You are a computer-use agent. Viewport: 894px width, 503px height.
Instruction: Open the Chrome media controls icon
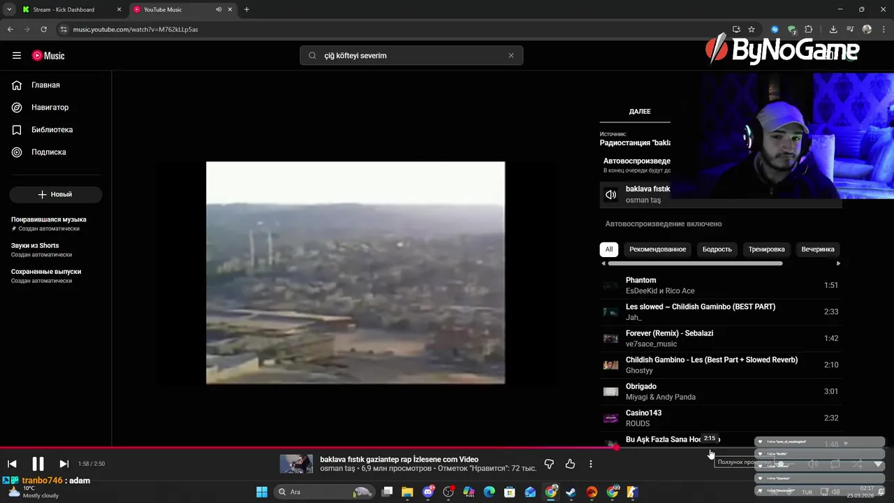pos(850,29)
